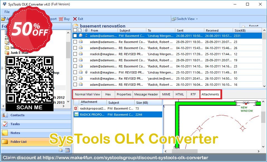
Task: Click Size (KB) attachment column header
Action: pyautogui.click(x=148, y=103)
